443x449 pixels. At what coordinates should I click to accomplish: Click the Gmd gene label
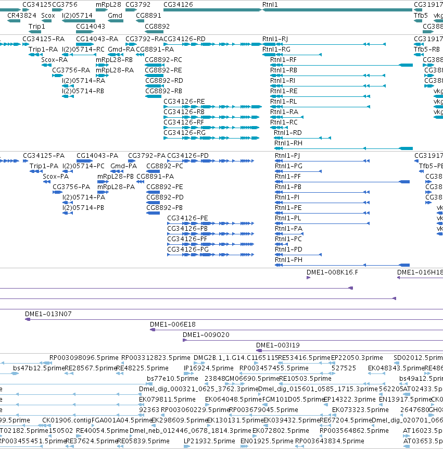click(115, 16)
